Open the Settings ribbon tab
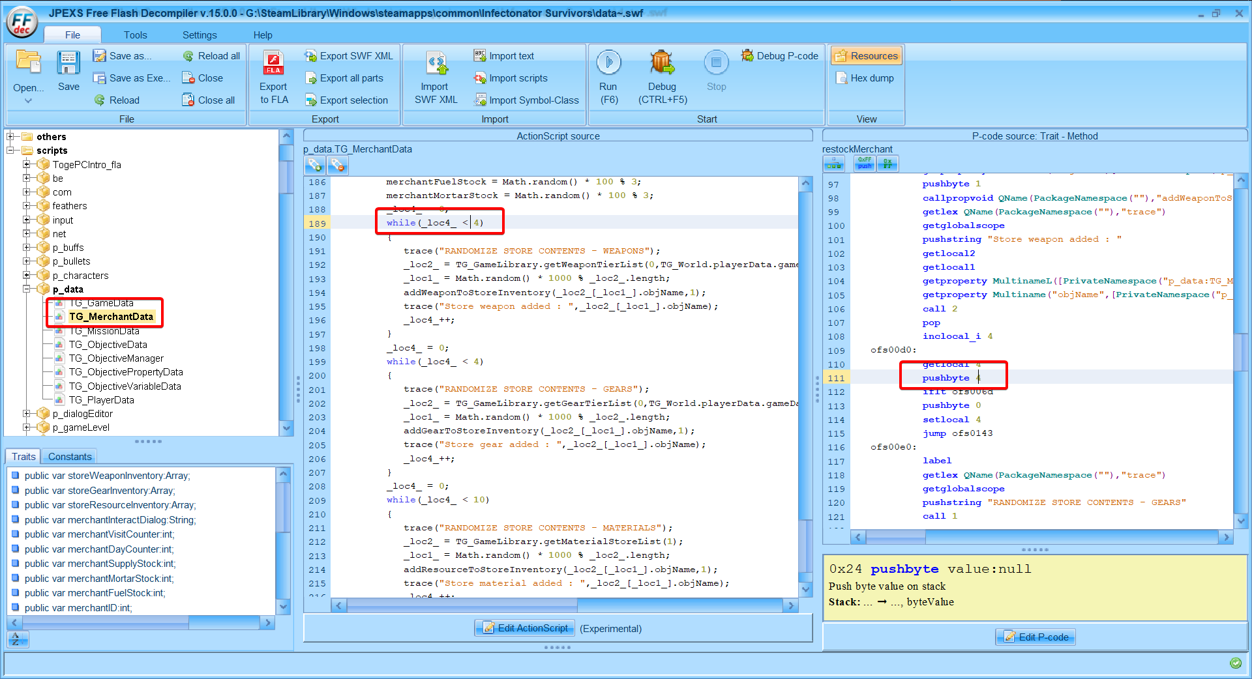Image resolution: width=1252 pixels, height=679 pixels. click(200, 35)
